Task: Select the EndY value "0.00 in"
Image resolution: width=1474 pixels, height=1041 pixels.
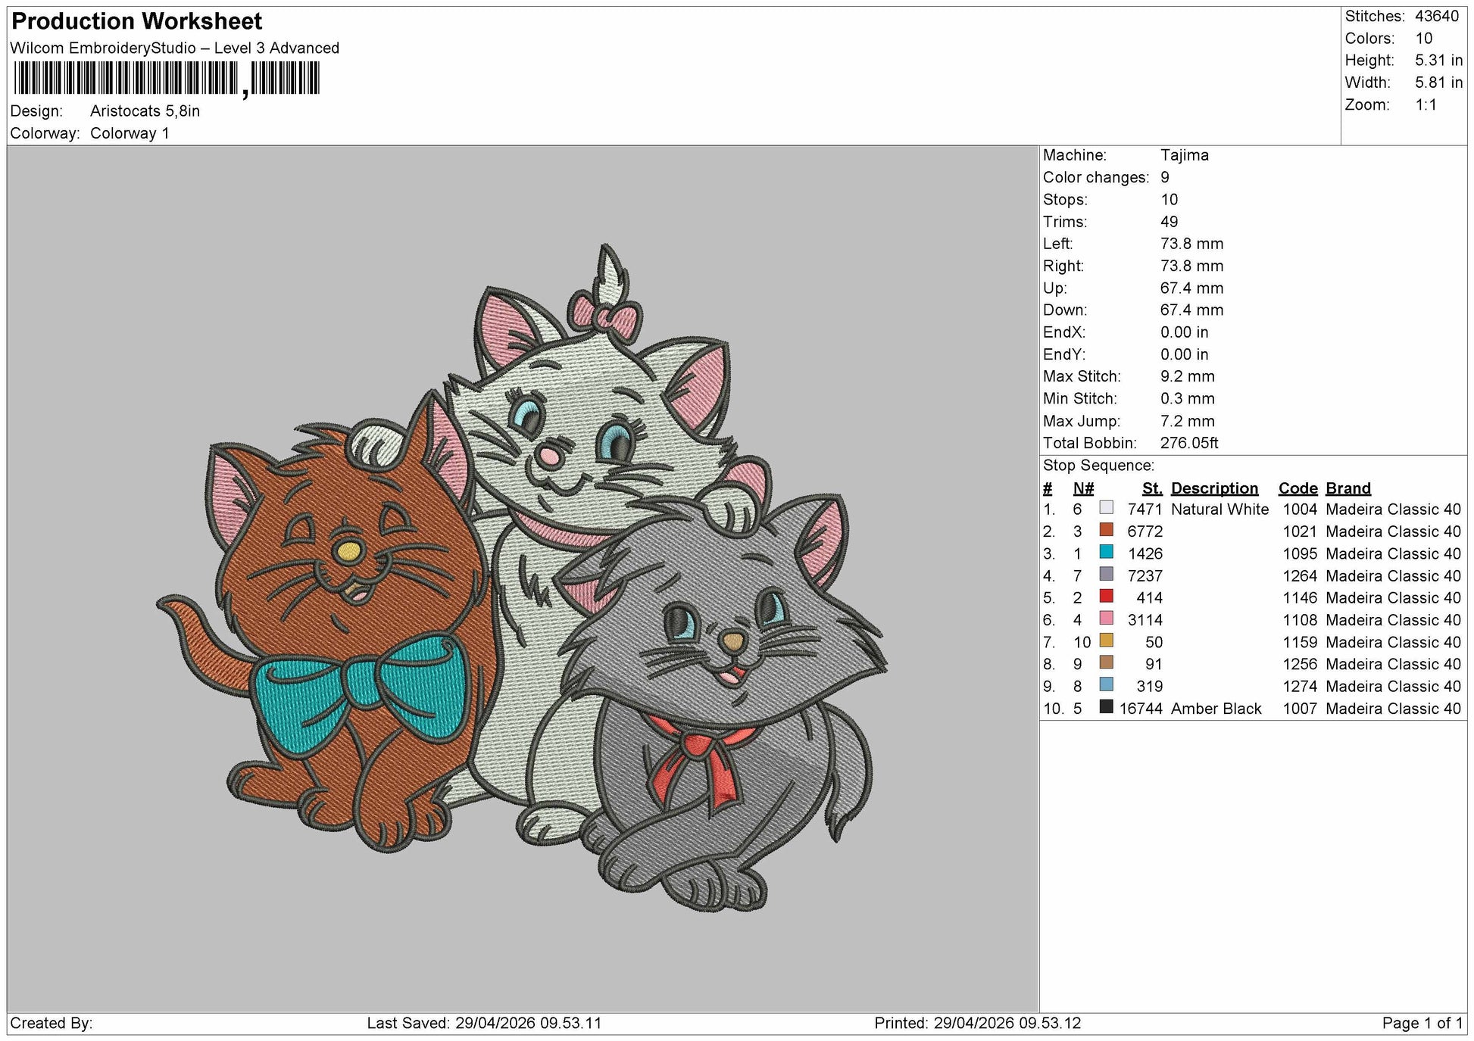Action: click(1185, 354)
